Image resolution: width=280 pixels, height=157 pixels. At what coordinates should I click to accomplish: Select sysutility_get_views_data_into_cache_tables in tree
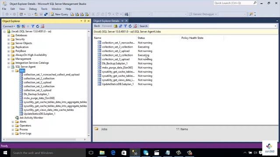click(49, 110)
